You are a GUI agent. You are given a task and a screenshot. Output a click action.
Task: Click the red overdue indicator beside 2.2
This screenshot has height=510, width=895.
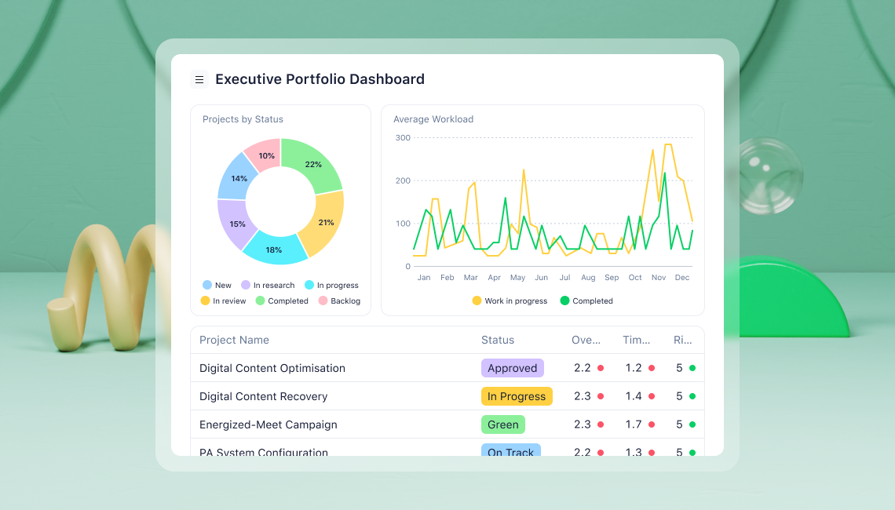599,367
